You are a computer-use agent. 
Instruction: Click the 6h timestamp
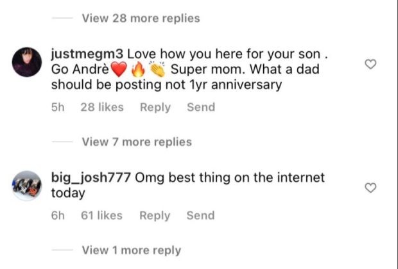(x=58, y=216)
